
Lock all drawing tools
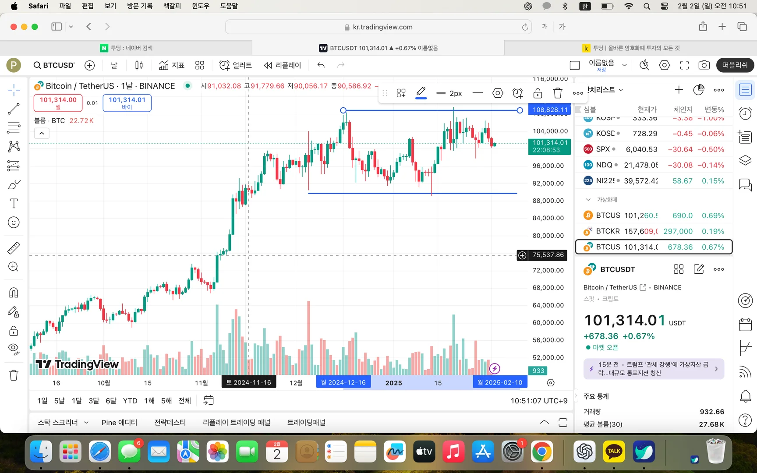click(x=14, y=331)
